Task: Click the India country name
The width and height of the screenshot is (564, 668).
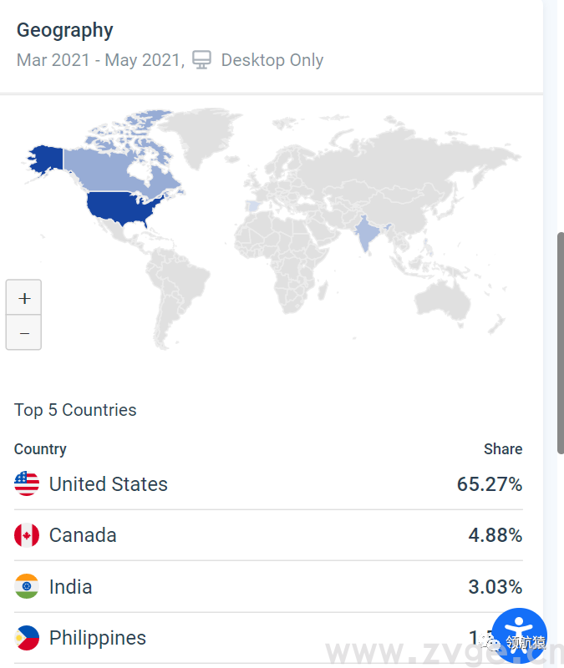Action: click(x=70, y=586)
